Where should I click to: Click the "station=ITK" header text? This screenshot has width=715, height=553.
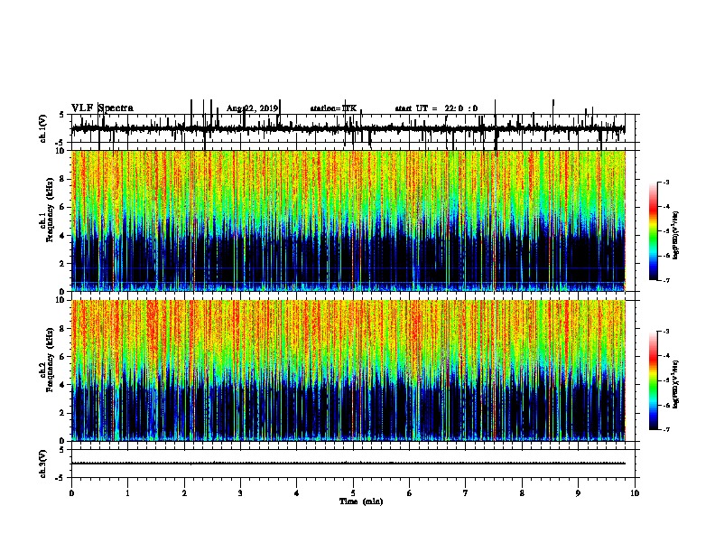[333, 108]
